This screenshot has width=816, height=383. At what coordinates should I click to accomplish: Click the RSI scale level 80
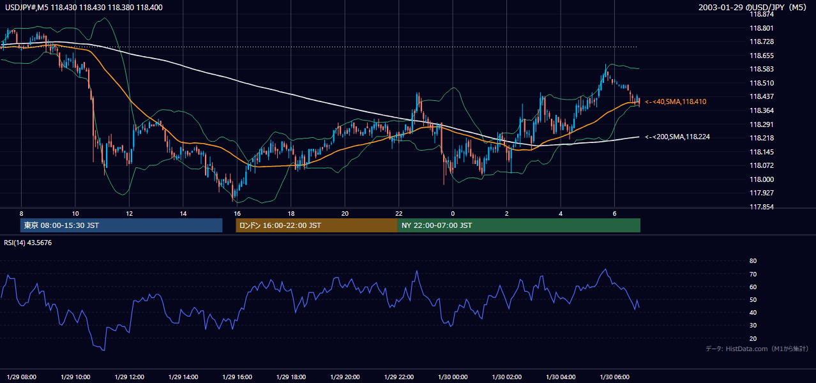[753, 261]
